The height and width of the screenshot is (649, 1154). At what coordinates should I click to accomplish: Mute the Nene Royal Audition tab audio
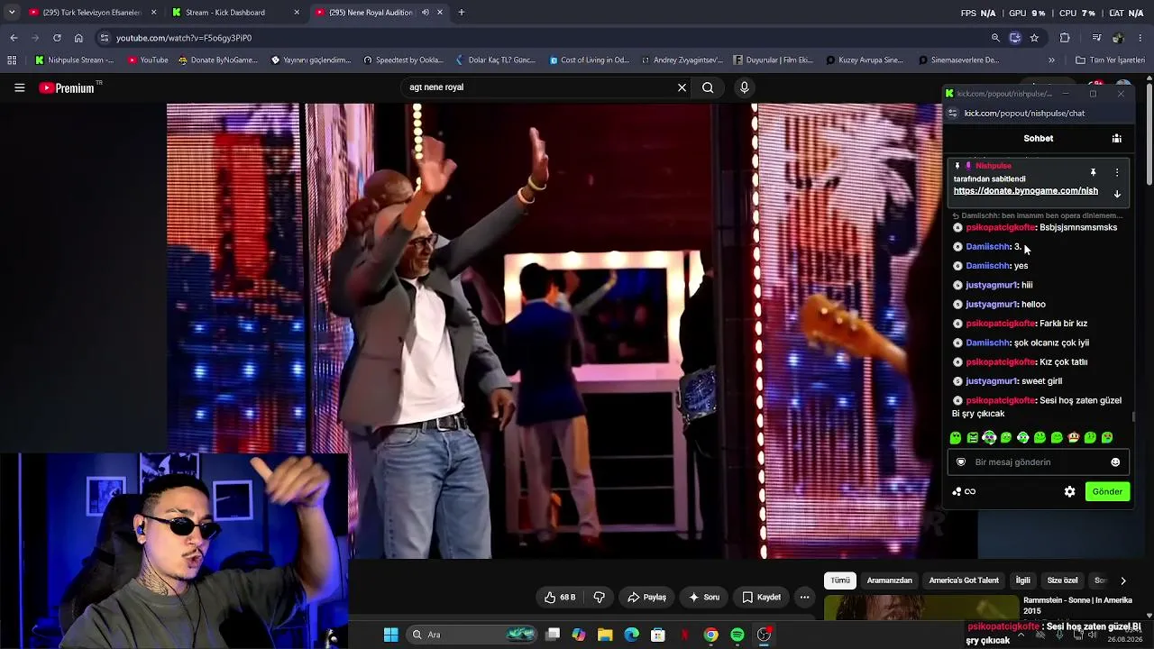coord(425,13)
